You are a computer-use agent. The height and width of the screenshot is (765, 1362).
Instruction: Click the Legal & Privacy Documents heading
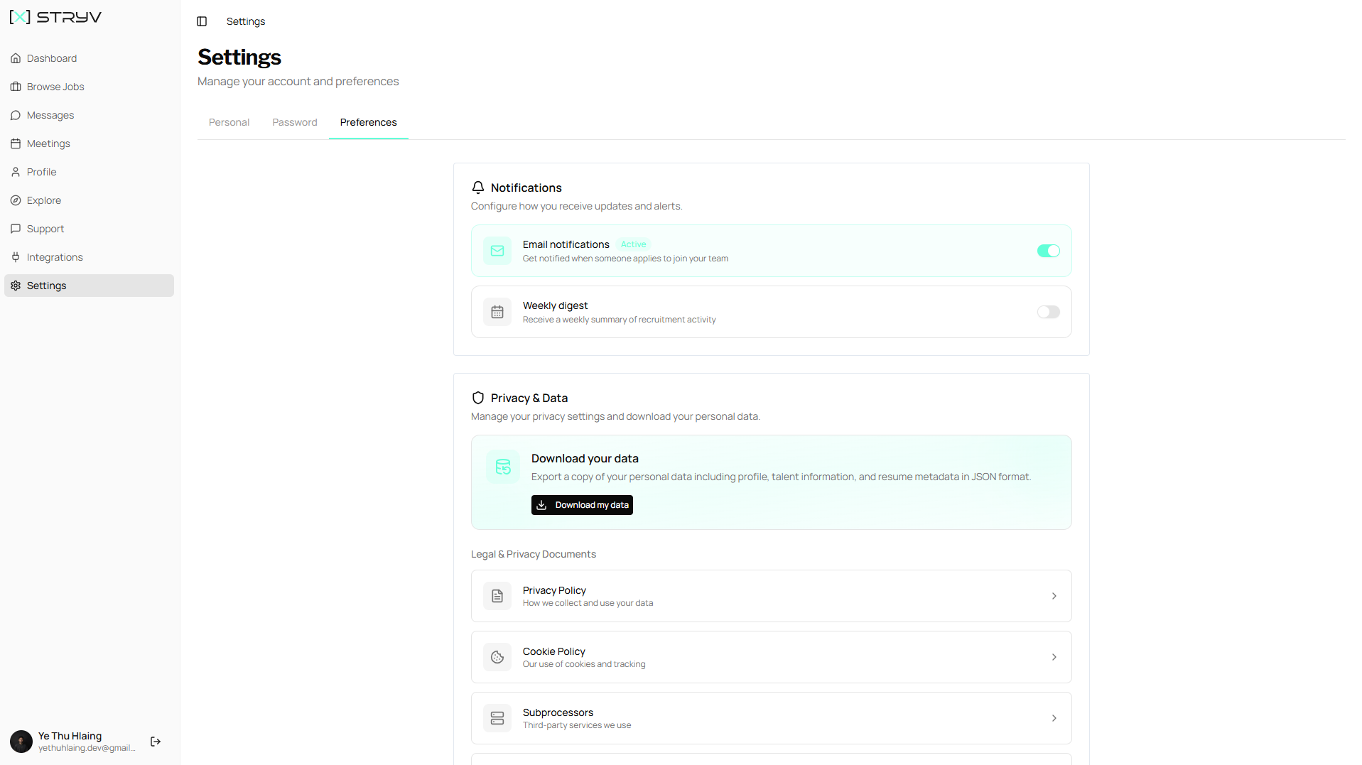[534, 554]
